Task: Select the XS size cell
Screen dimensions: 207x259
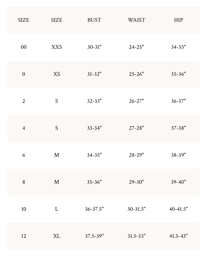Action: click(x=57, y=74)
